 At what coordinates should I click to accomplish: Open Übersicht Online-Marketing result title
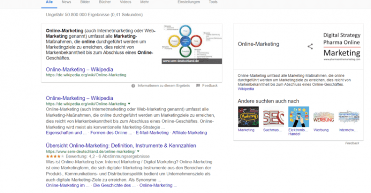tap(121, 145)
